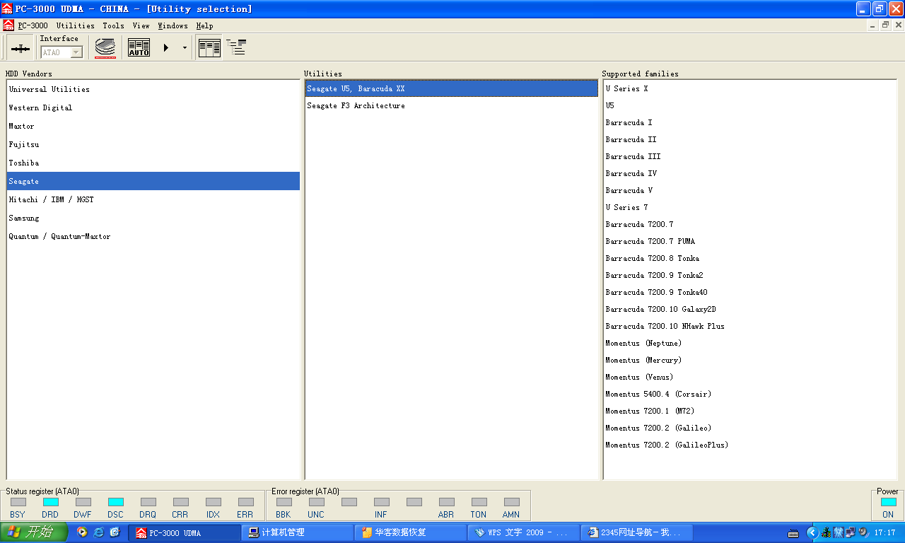Select Seagate in the HDD Vendors list
Screen dimensions: 905x543
pos(153,181)
